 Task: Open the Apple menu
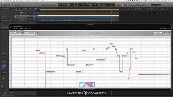(x=2, y=1)
